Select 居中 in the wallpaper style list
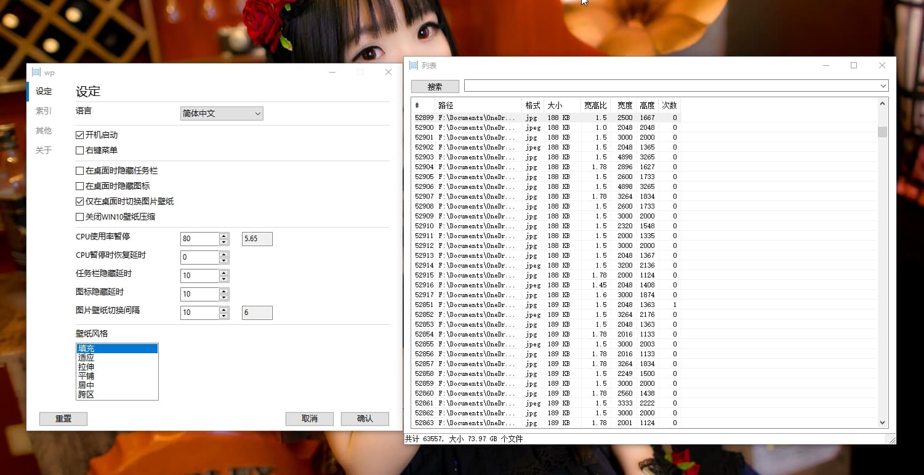The image size is (924, 475). click(86, 385)
